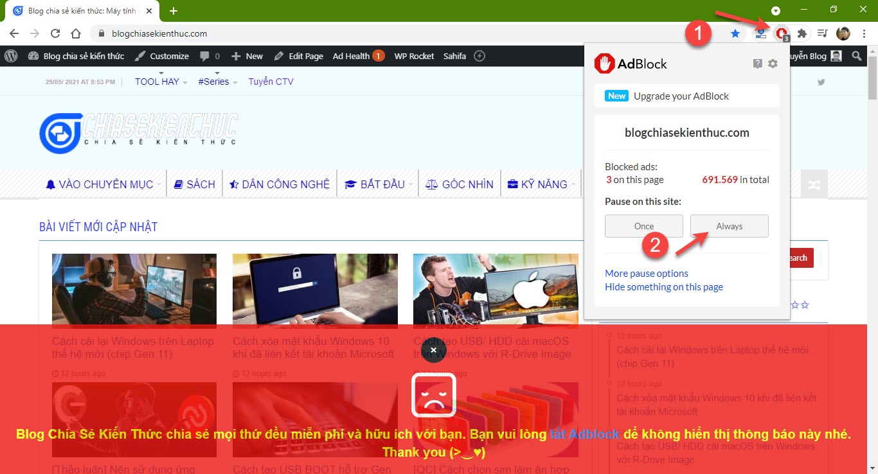Open the DÂN CÔNG NGHỆ menu item

tap(280, 184)
